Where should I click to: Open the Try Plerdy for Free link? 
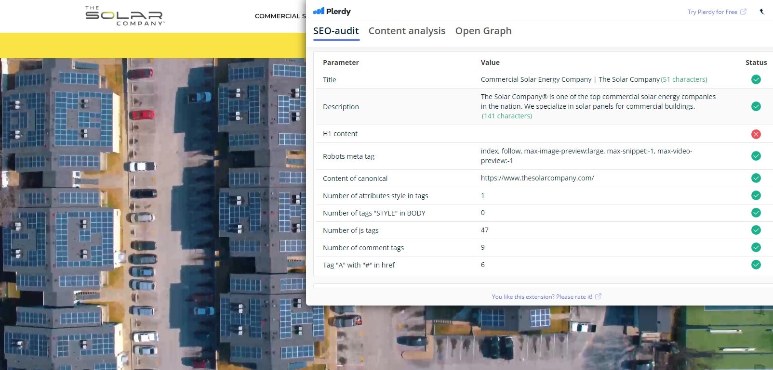[717, 12]
